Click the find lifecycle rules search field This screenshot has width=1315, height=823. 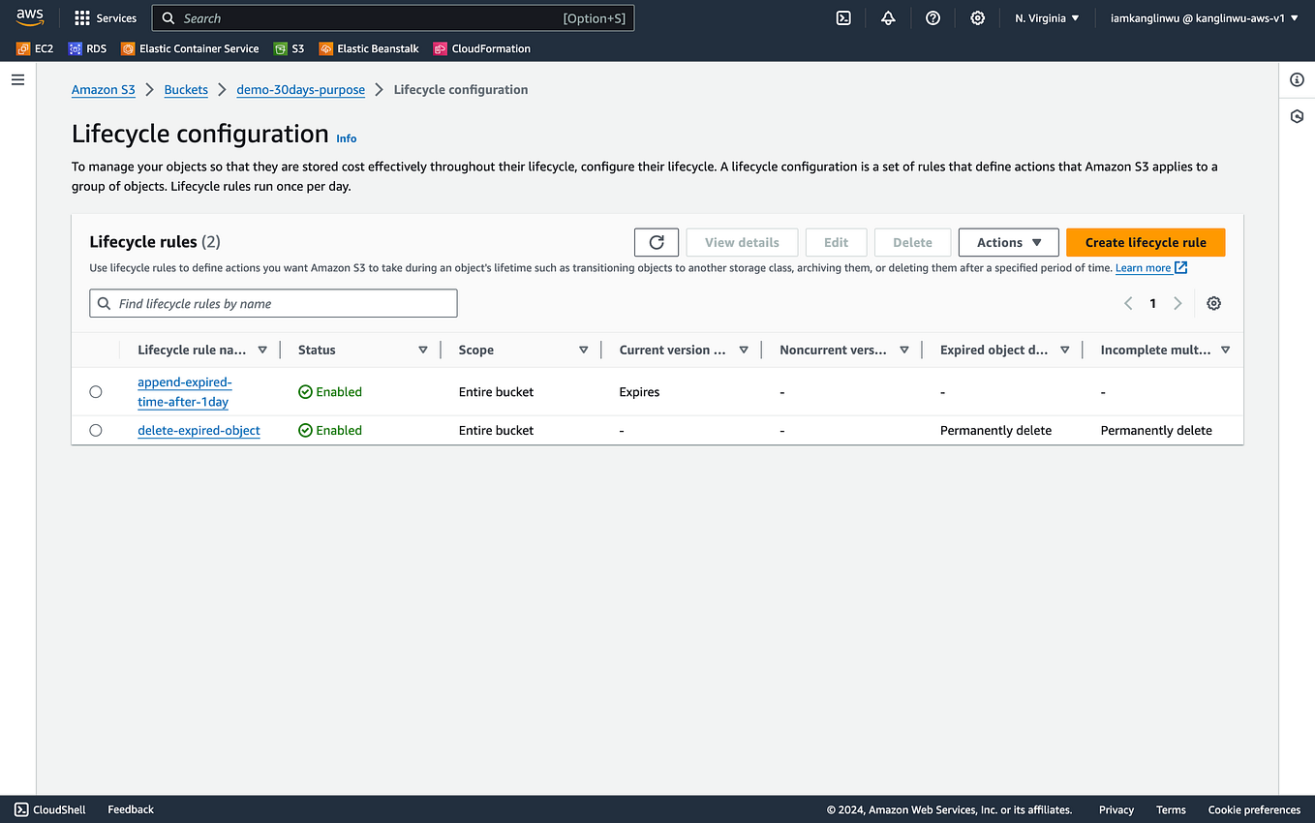(x=273, y=303)
